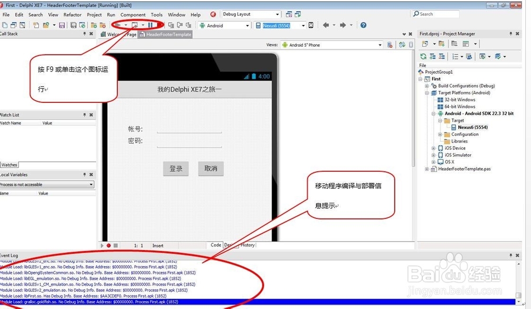Click the Add file to project icon

[94, 25]
